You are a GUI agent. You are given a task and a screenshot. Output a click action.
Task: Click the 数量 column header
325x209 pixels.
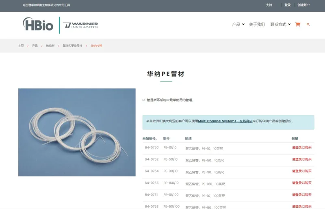pos(295,138)
